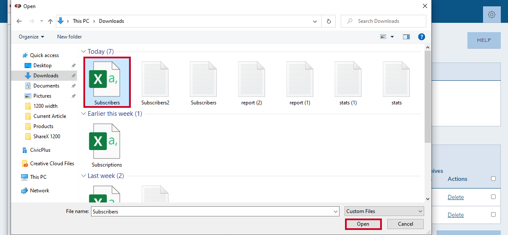508x235 pixels.
Task: Create a New folder
Action: 69,37
